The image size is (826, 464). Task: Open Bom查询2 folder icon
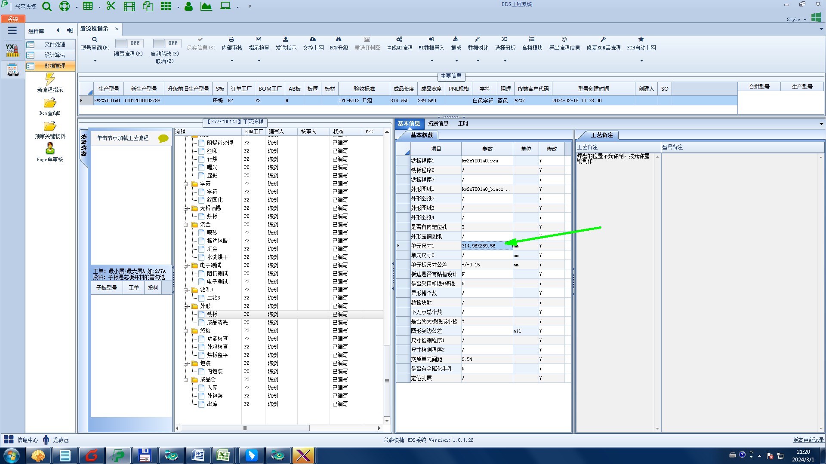point(50,103)
